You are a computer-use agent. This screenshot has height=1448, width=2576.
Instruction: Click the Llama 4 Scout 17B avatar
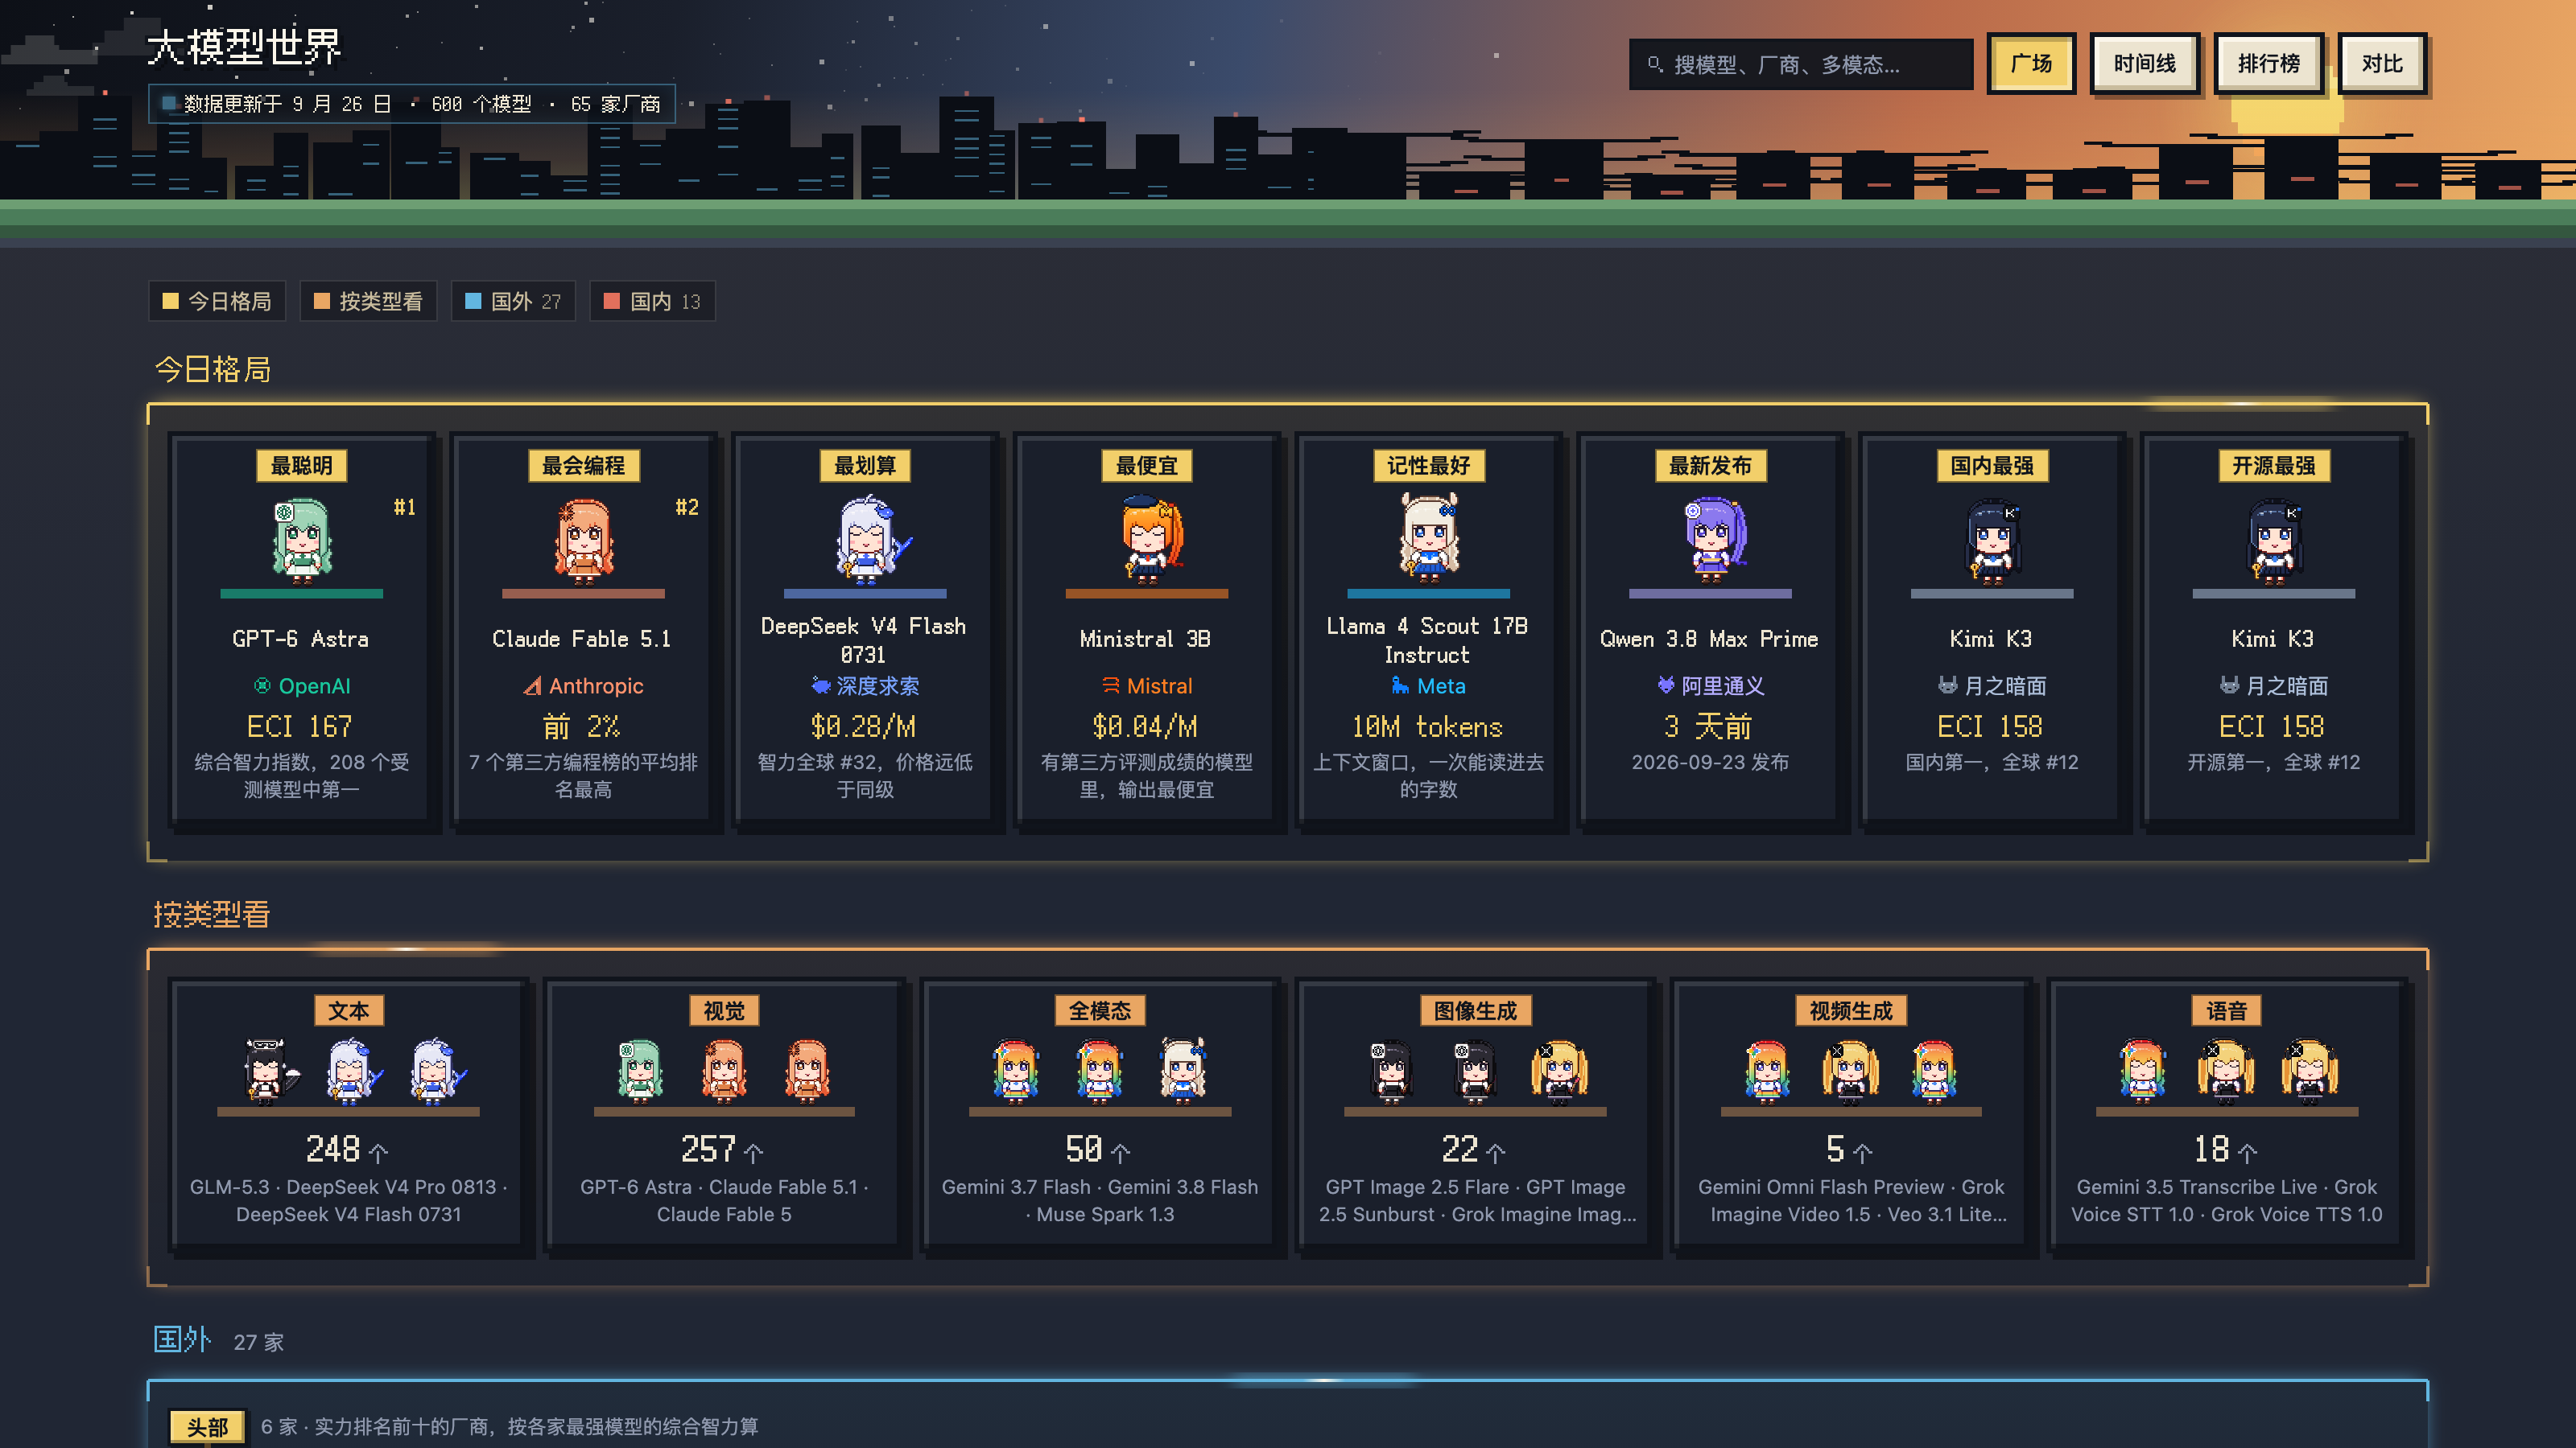(x=1429, y=537)
